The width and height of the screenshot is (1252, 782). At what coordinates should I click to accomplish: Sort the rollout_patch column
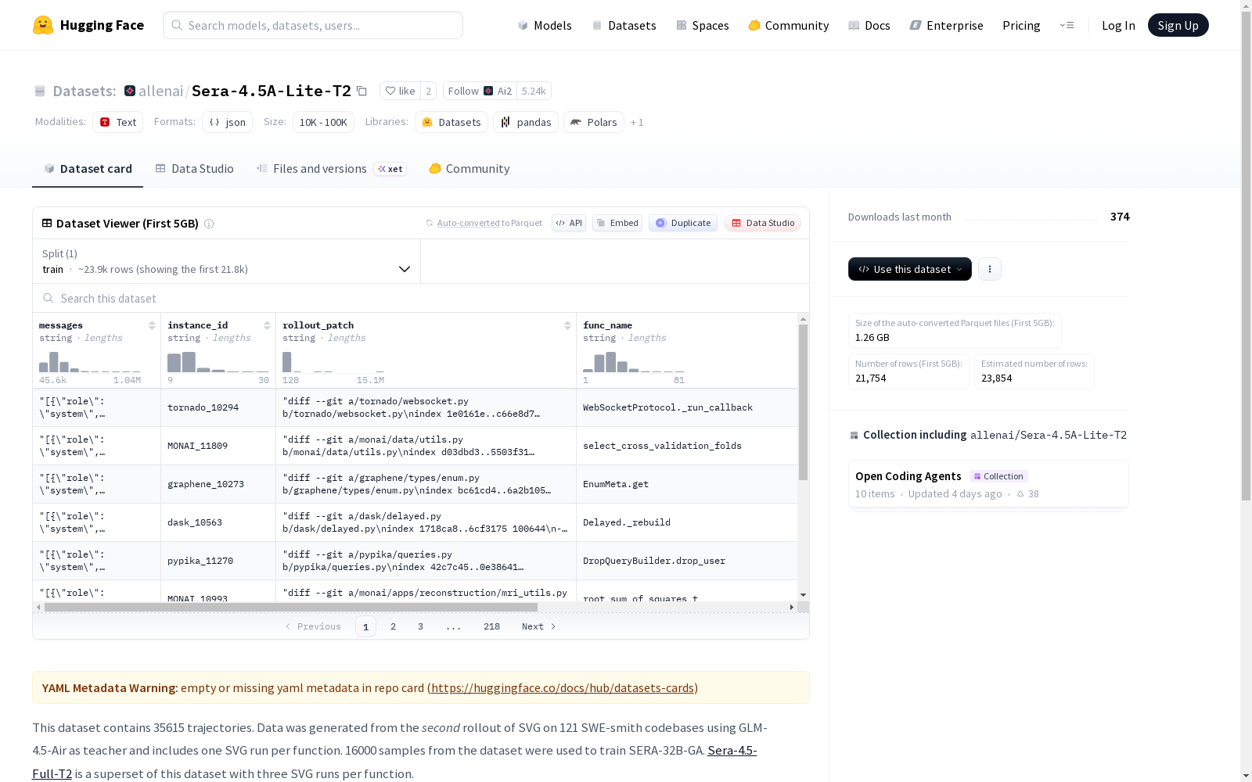click(567, 325)
